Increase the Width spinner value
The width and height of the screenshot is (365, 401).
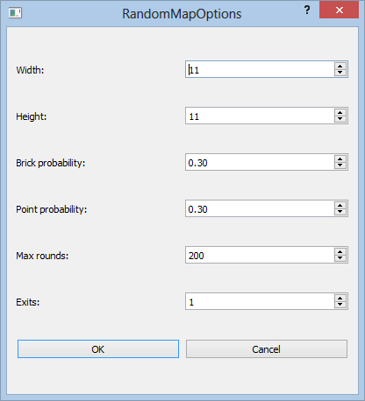point(340,66)
